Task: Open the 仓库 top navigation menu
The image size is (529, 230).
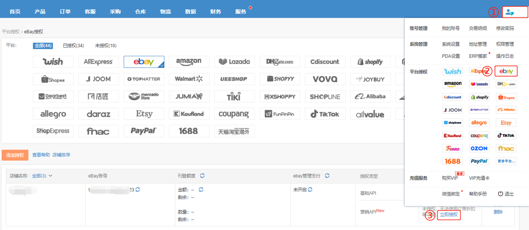Action: pyautogui.click(x=140, y=12)
